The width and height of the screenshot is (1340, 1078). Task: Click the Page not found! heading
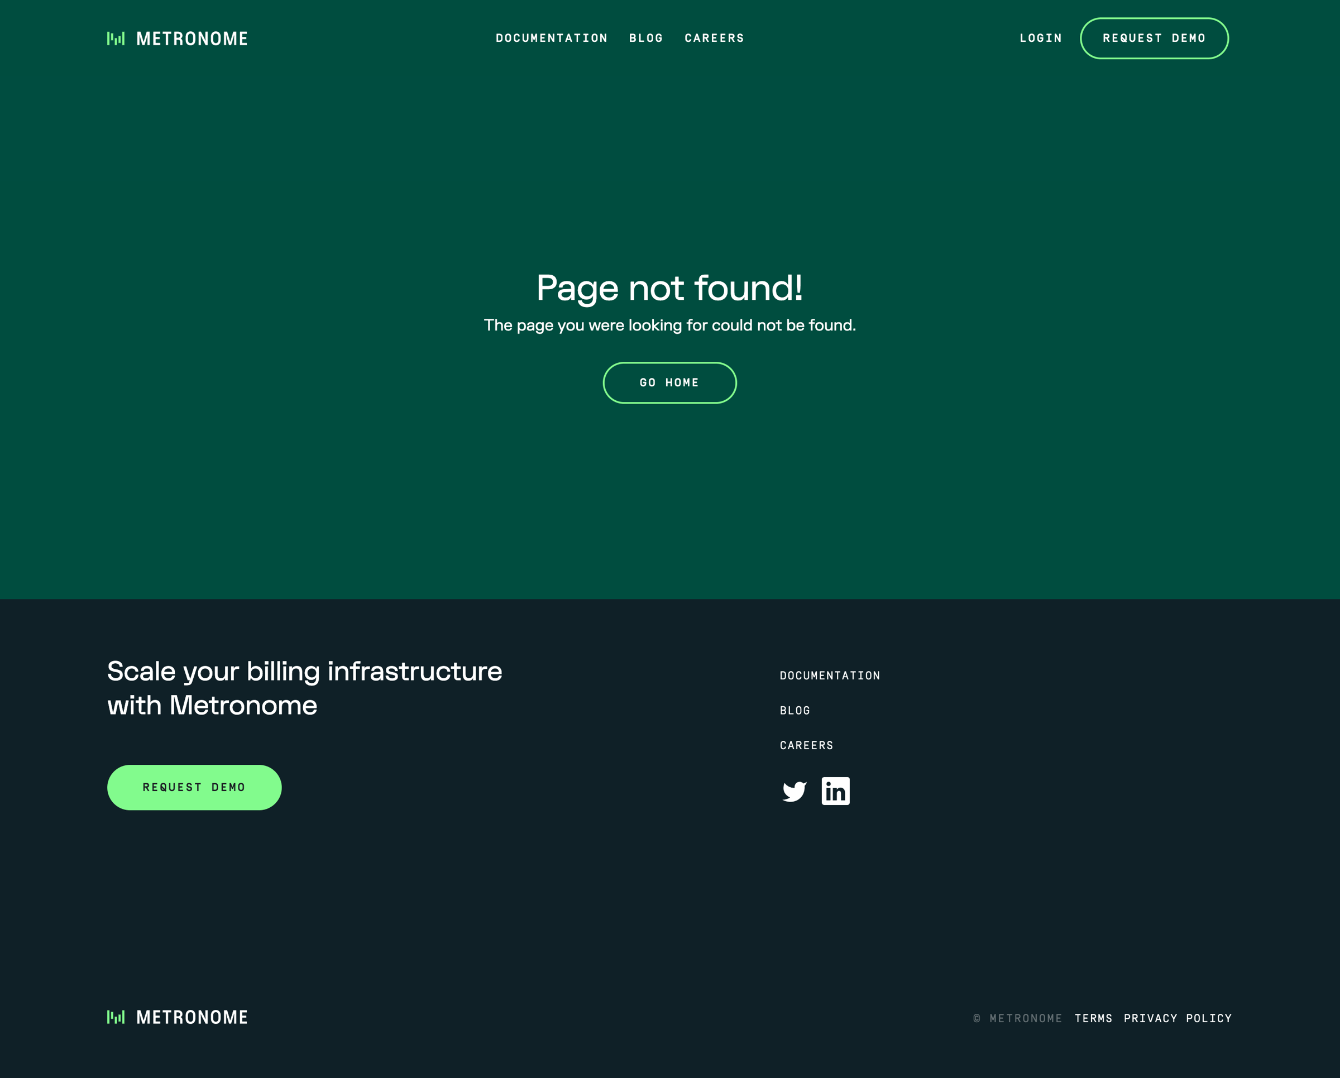[x=669, y=288]
